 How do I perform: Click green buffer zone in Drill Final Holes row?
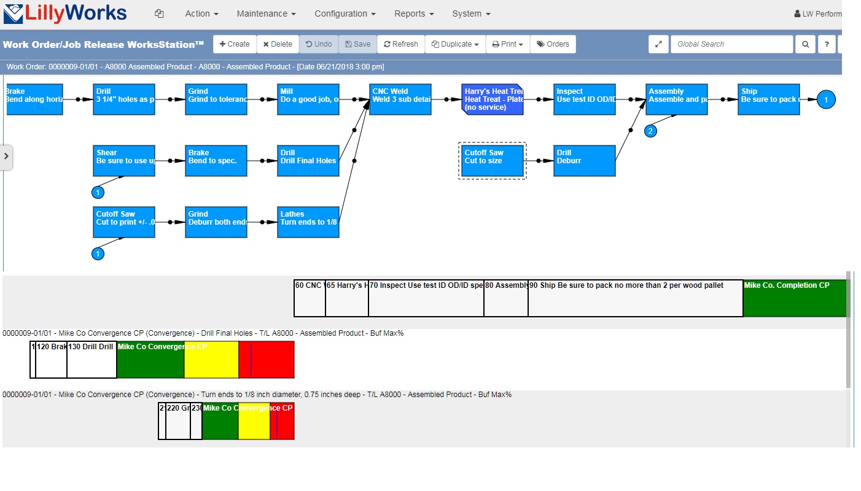tap(150, 360)
